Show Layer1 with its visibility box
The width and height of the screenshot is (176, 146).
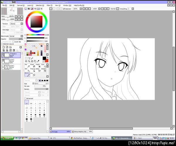[x=3, y=66]
